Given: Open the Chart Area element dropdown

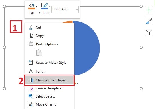Looking at the screenshot, I should point(65,9).
